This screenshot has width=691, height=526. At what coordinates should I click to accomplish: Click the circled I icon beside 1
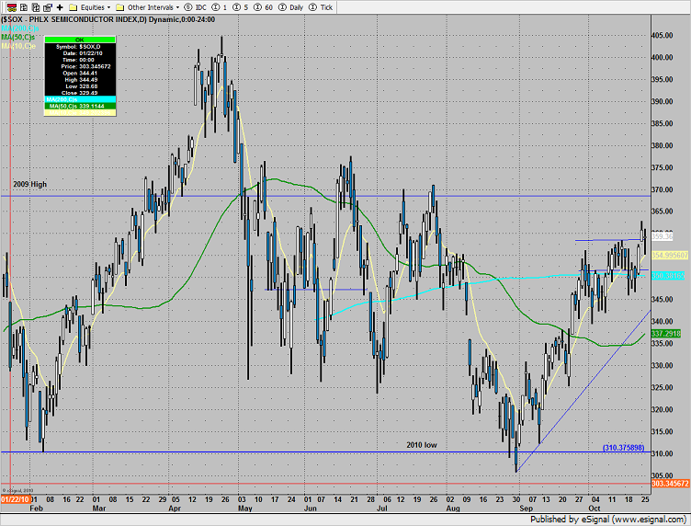[216, 7]
